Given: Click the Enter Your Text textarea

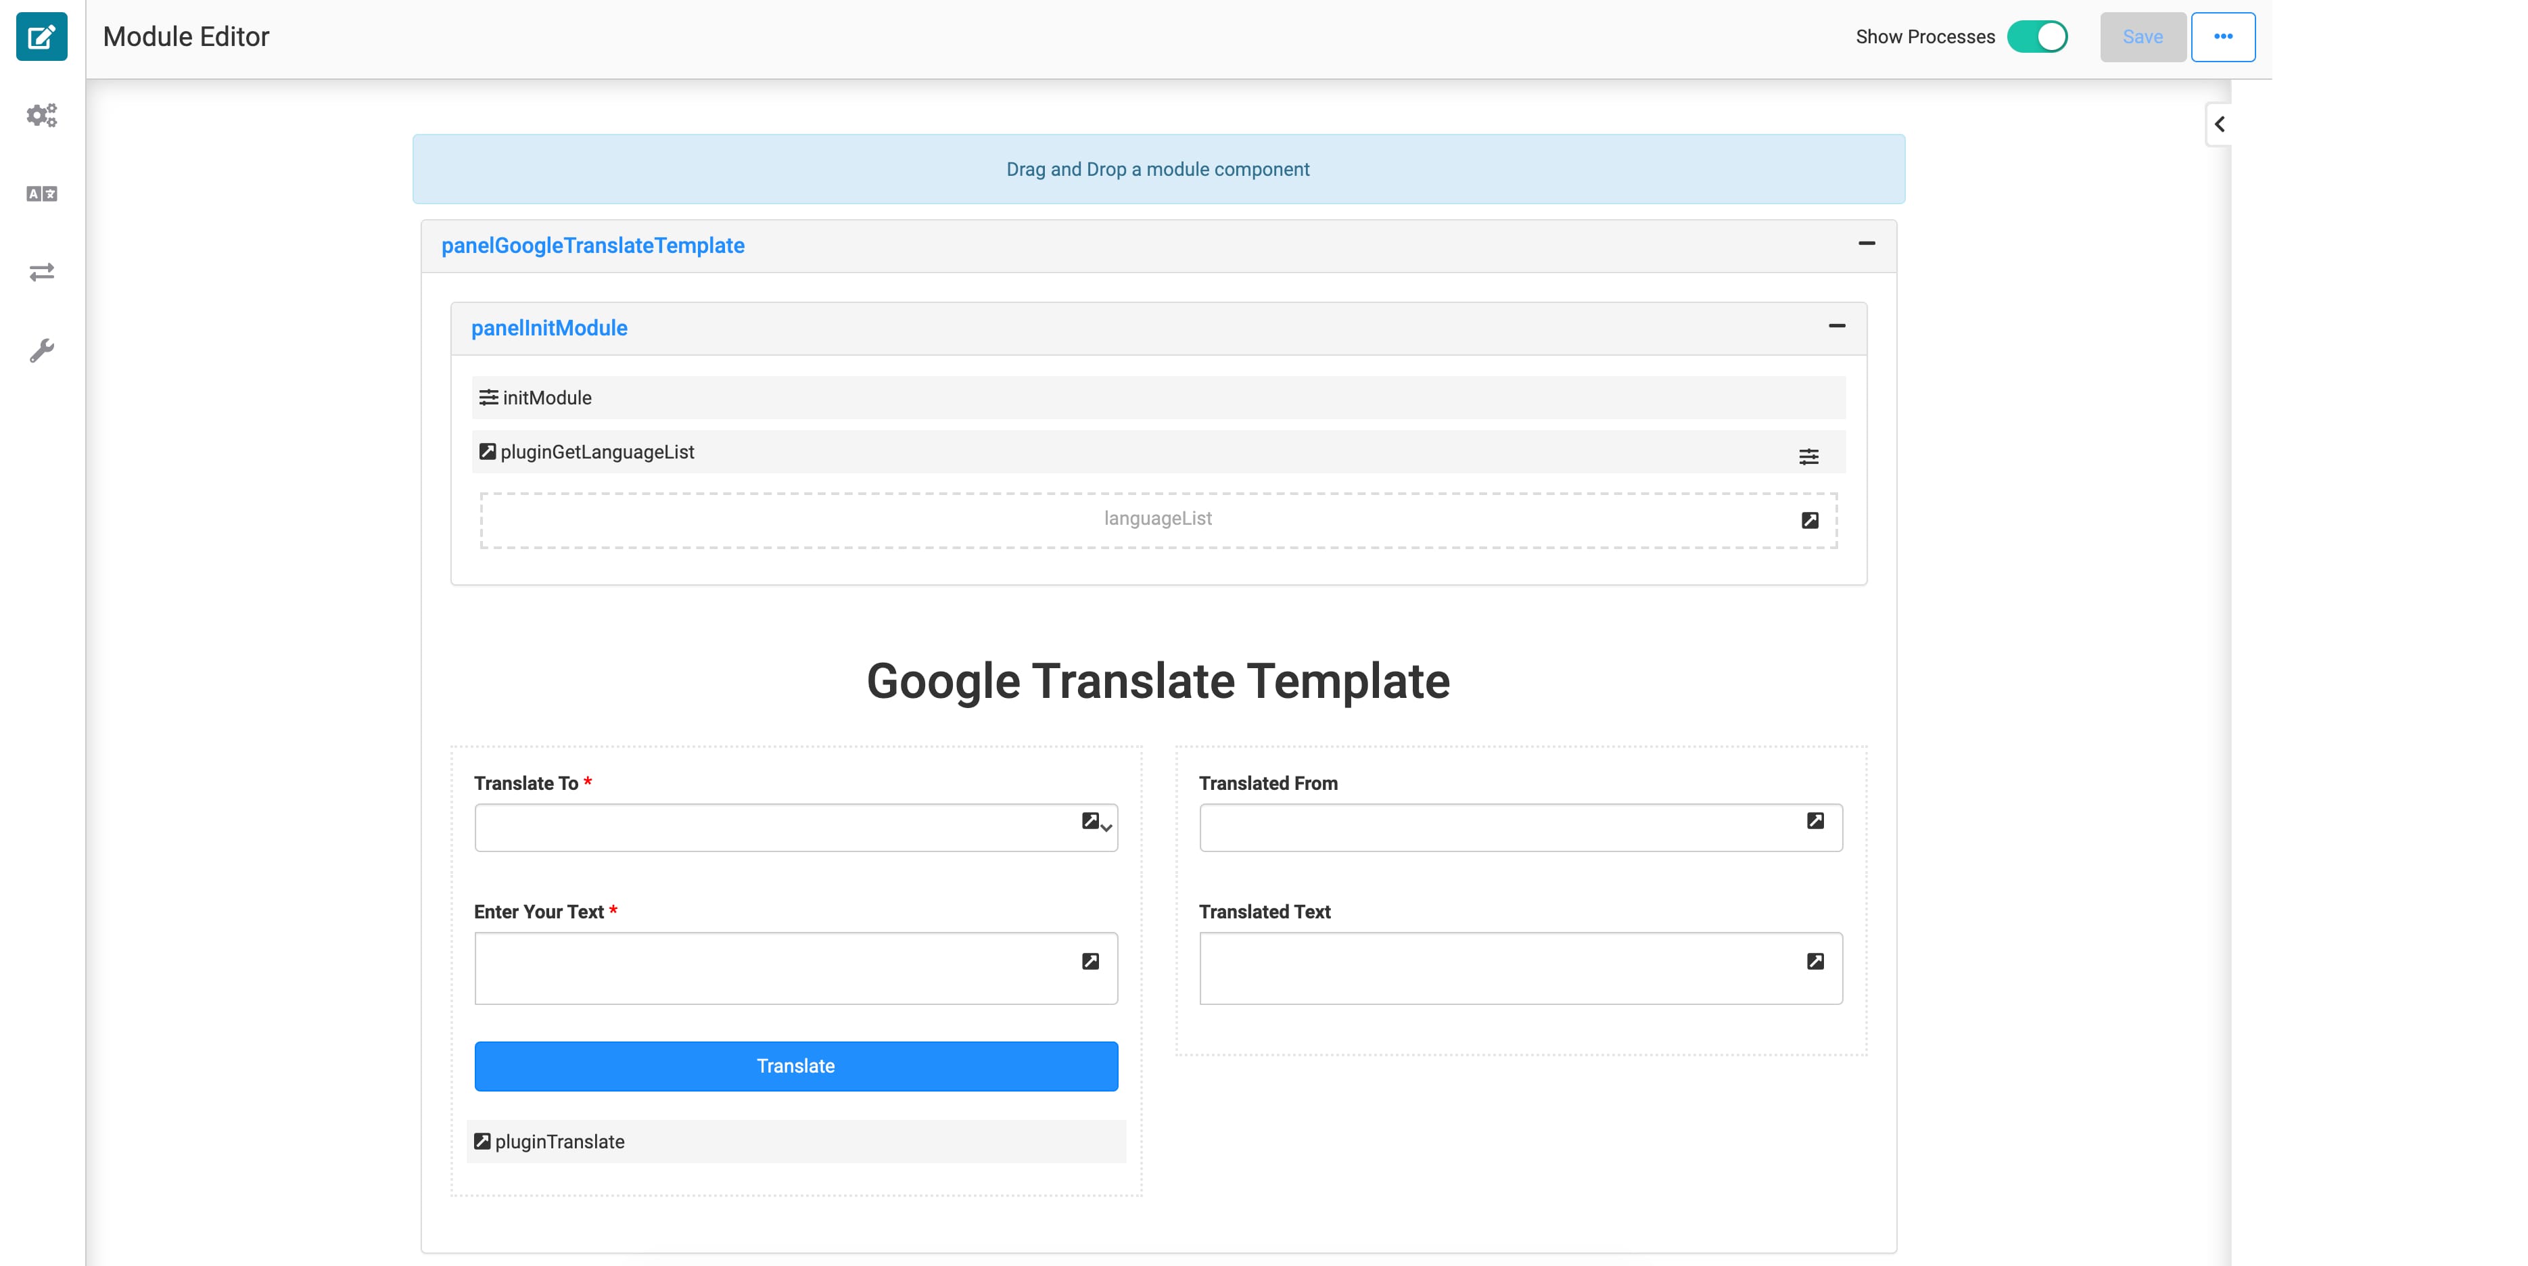Looking at the screenshot, I should pos(796,968).
